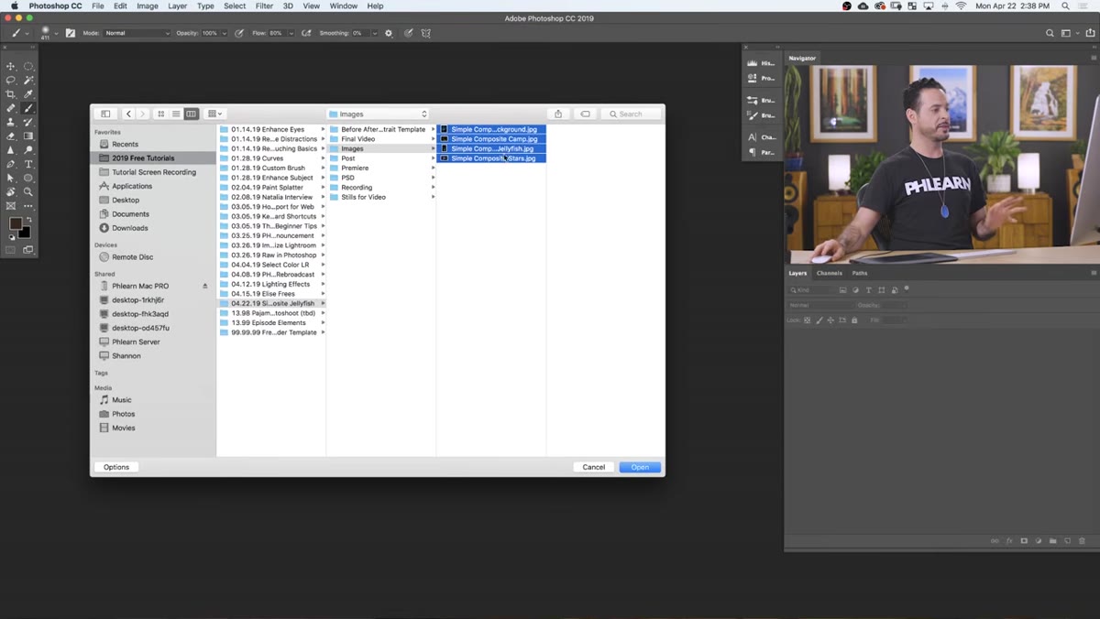Select the Type tool
Viewport: 1100px width, 619px height.
click(28, 164)
